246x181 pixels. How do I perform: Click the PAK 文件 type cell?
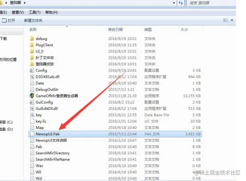[x=152, y=134]
